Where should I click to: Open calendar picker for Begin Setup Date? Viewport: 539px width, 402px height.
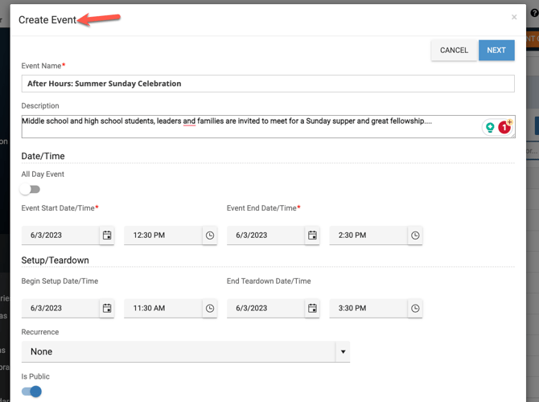point(107,308)
